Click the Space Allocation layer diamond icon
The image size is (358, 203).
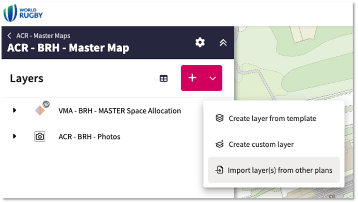pyautogui.click(x=40, y=110)
